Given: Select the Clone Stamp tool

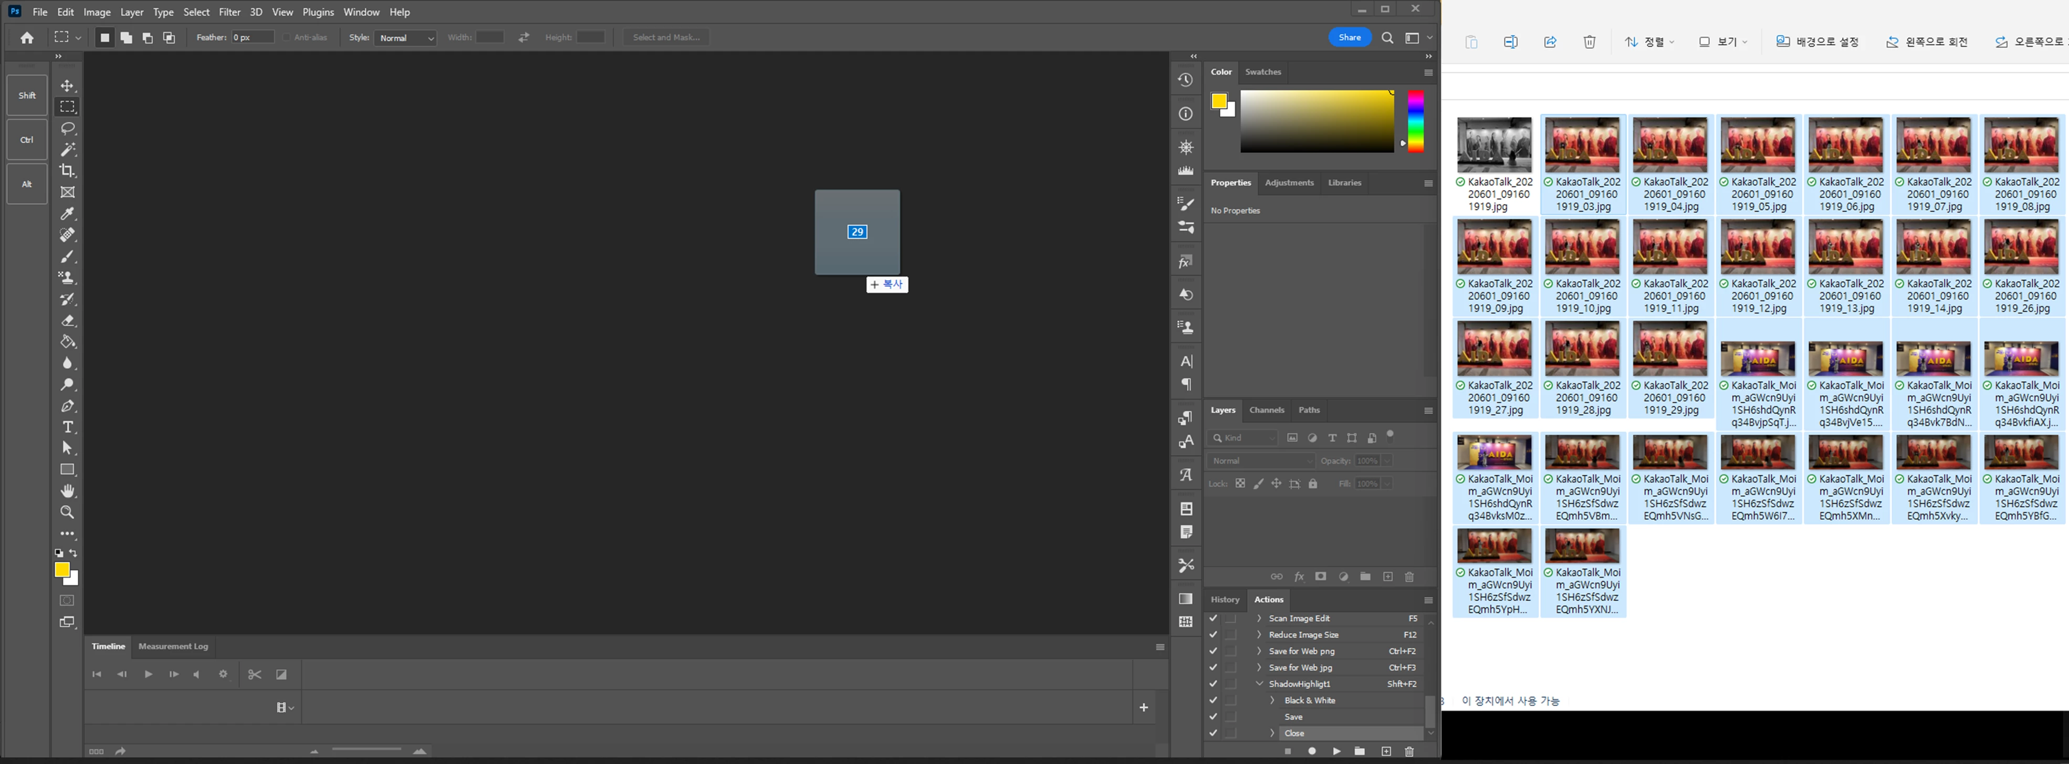Looking at the screenshot, I should [x=67, y=277].
